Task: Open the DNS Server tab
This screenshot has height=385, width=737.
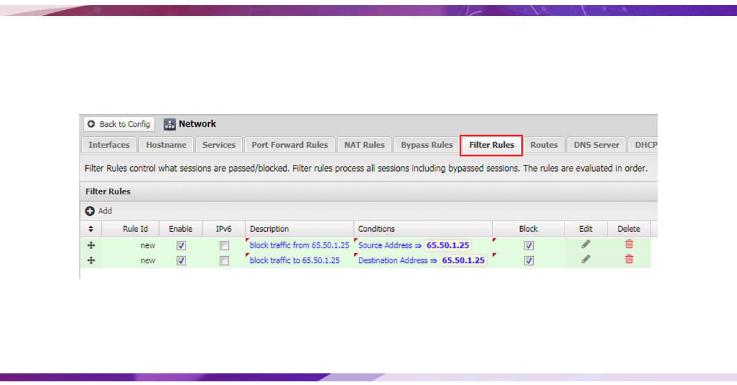Action: pyautogui.click(x=596, y=145)
